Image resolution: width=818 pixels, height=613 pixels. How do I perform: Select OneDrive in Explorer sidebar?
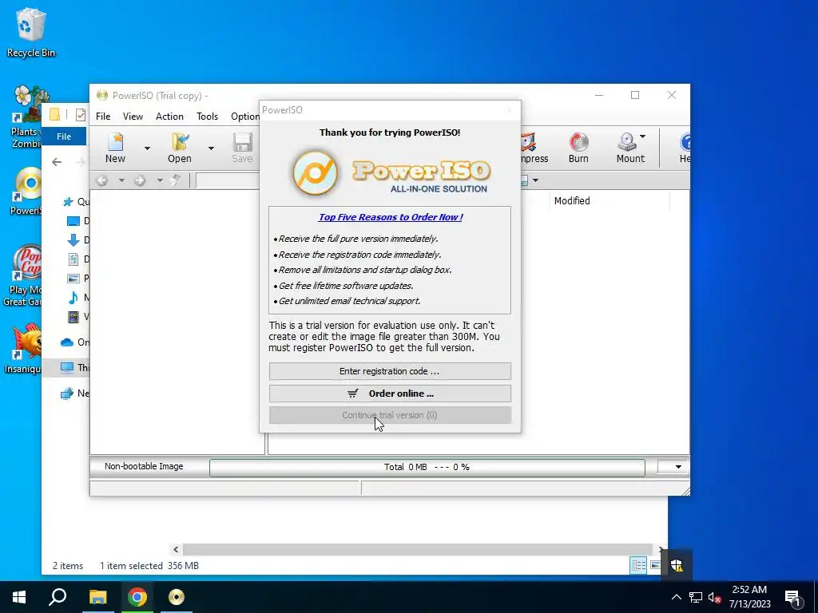click(74, 342)
